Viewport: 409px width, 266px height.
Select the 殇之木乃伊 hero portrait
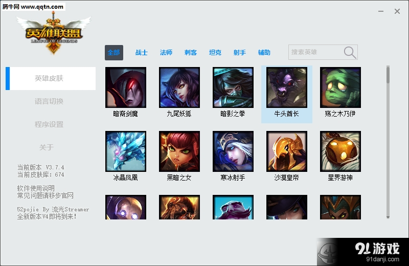pos(340,87)
